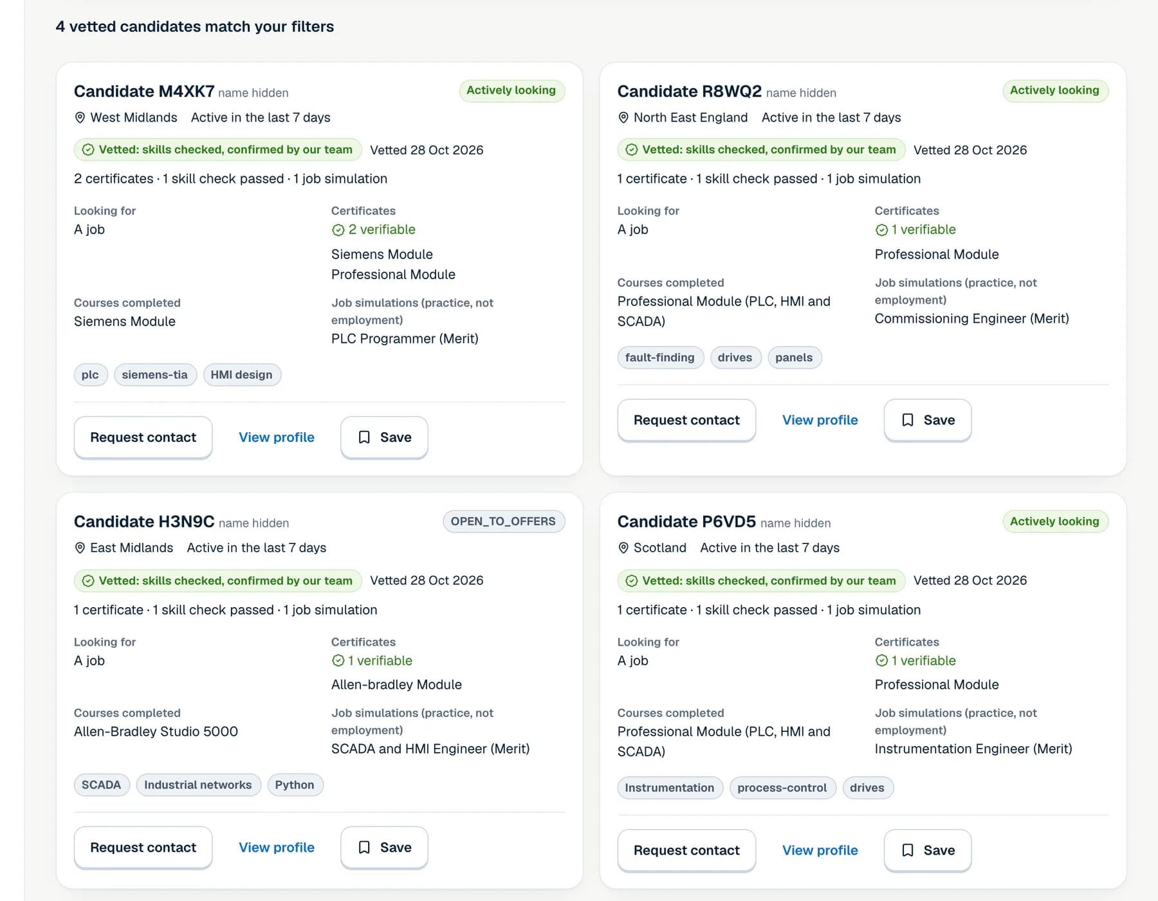Click location pin icon next to North East England
Viewport: 1158px width, 901px height.
[623, 118]
